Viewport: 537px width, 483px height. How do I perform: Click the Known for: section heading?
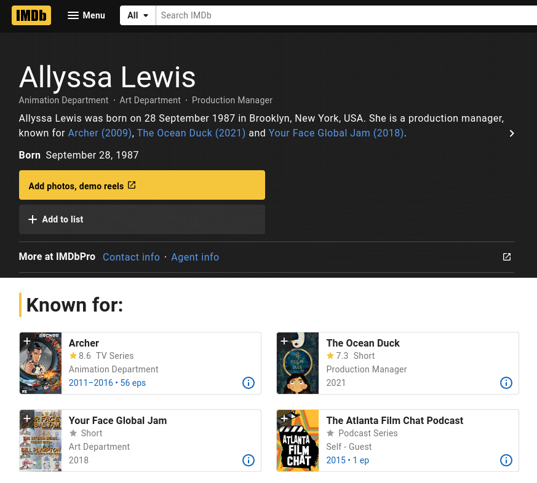[74, 305]
